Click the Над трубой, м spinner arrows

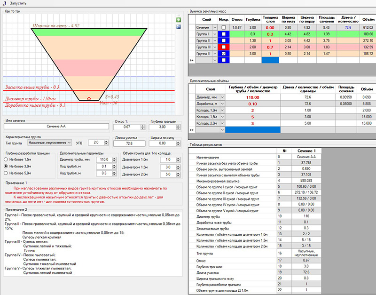(114, 173)
